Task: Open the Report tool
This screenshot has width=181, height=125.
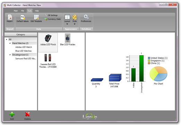Action: coord(10,18)
